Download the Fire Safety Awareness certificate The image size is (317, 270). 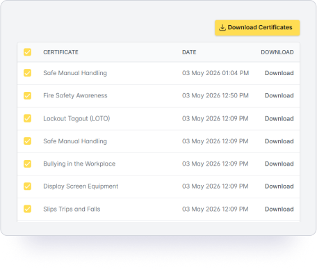pos(279,95)
